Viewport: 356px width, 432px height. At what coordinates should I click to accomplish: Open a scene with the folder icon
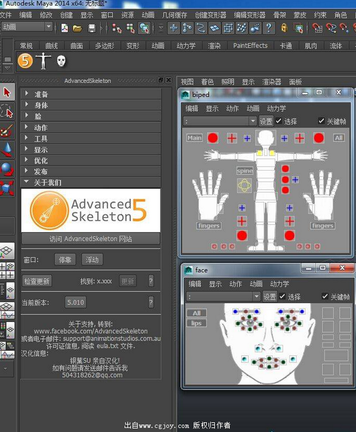point(78,28)
